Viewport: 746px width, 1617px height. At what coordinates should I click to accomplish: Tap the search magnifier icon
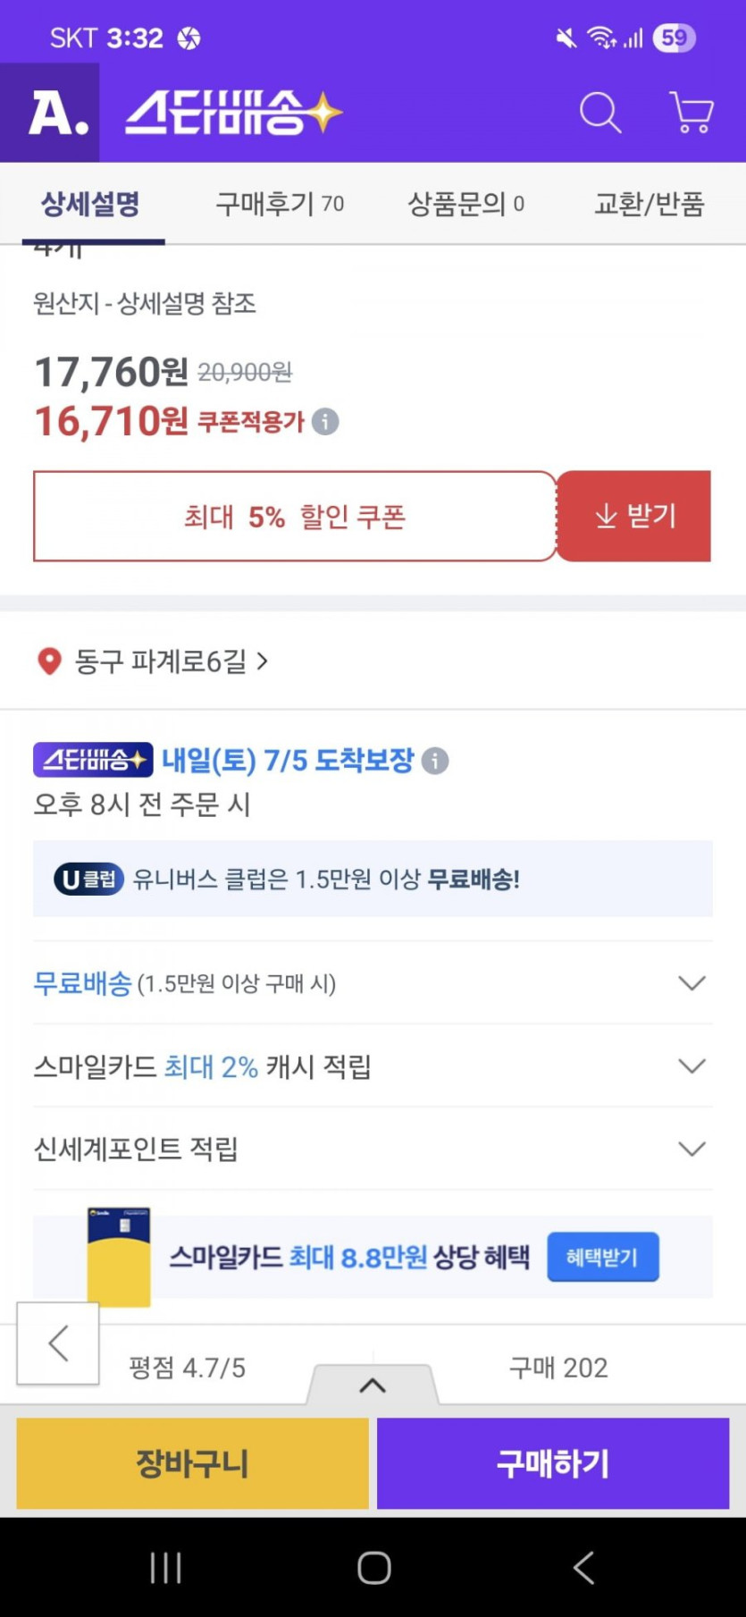599,114
